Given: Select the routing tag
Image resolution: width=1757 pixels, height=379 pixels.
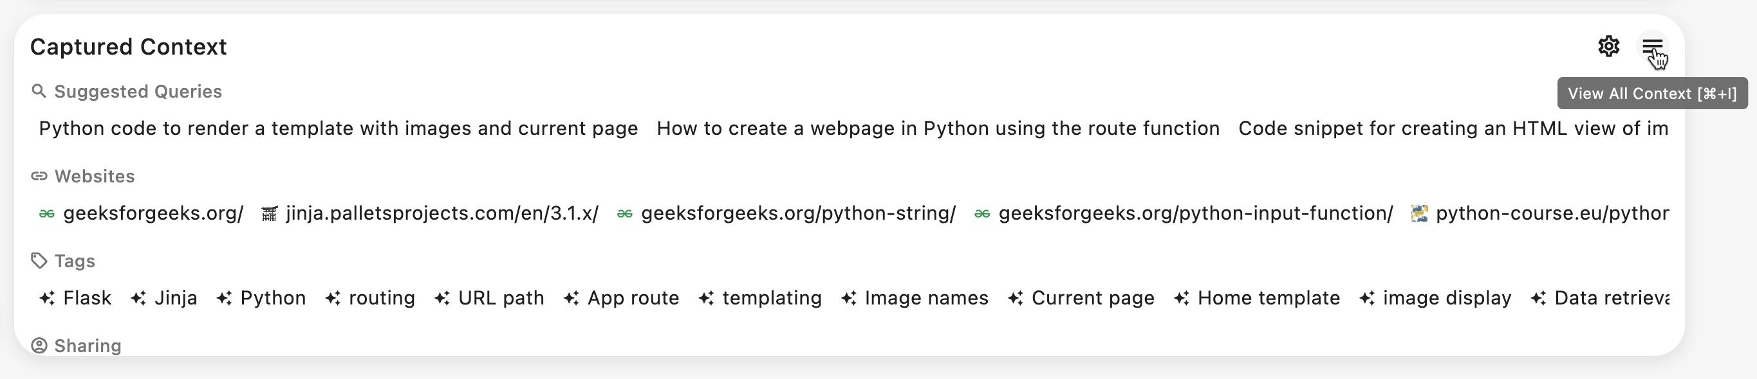Looking at the screenshot, I should (x=370, y=298).
